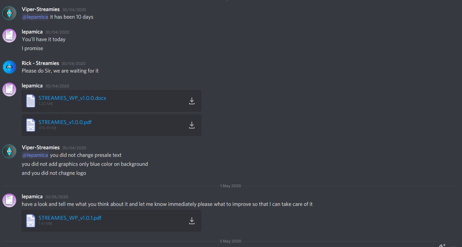462x247 pixels.
Task: Click the STREAMIES_WP_v1.0.1.pdf file icon
Action: click(31, 221)
